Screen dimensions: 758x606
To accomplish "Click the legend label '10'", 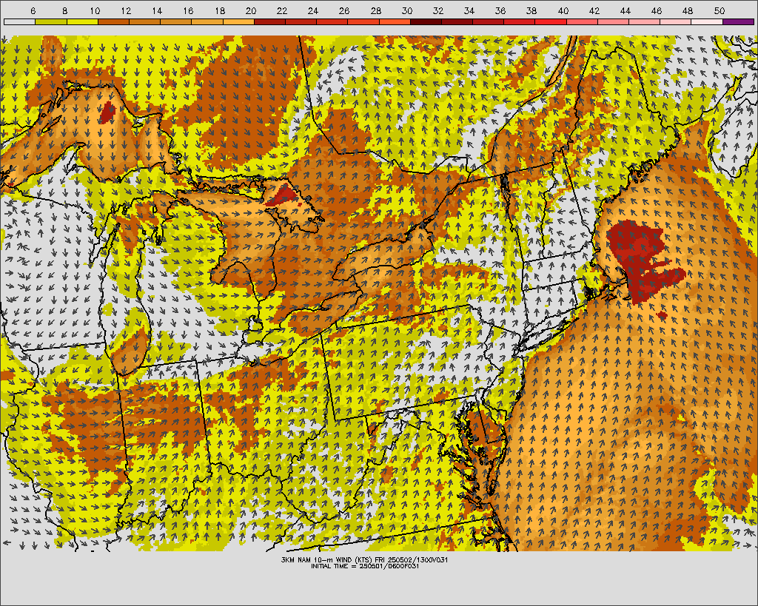I will click(x=95, y=10).
